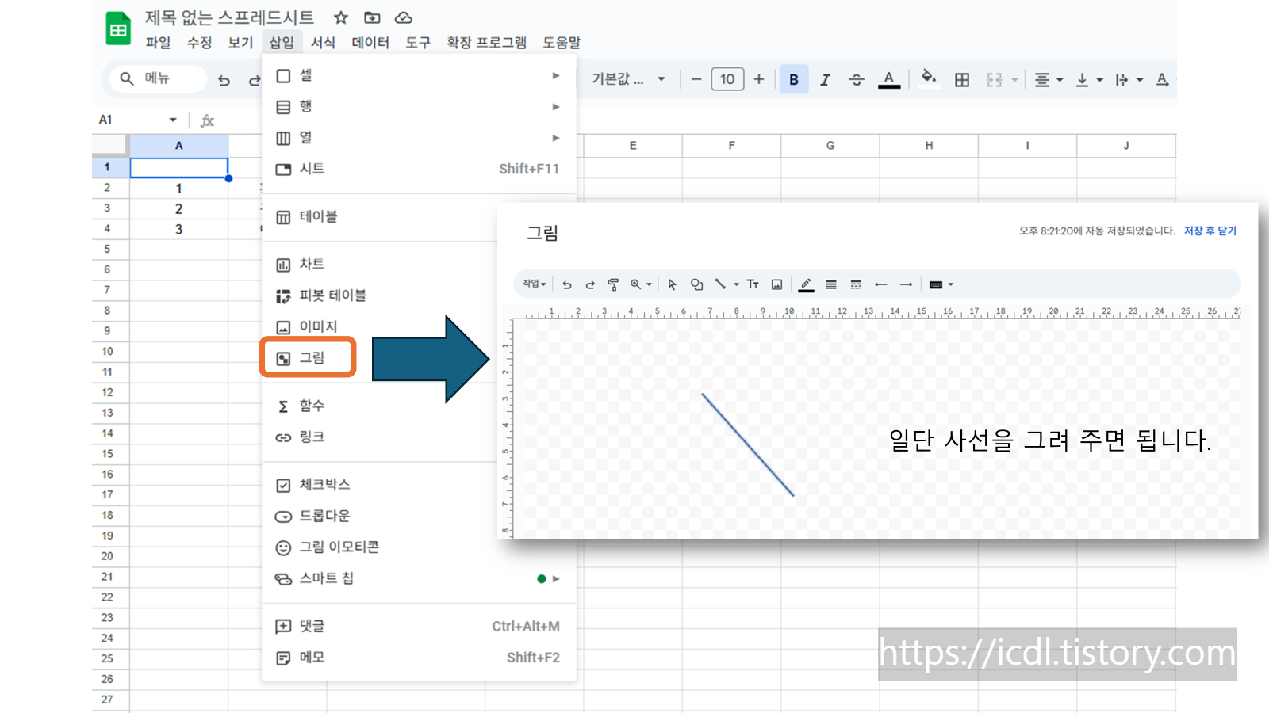Viewport: 1269px width, 713px height.
Task: Select the Shape tool in the drawing editor
Action: 696,284
